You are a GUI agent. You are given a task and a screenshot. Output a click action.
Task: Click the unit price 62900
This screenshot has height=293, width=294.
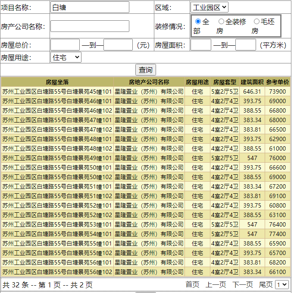[x=278, y=139]
